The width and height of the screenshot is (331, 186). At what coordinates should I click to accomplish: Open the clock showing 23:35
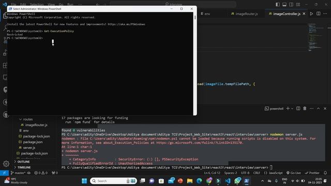(x=315, y=181)
